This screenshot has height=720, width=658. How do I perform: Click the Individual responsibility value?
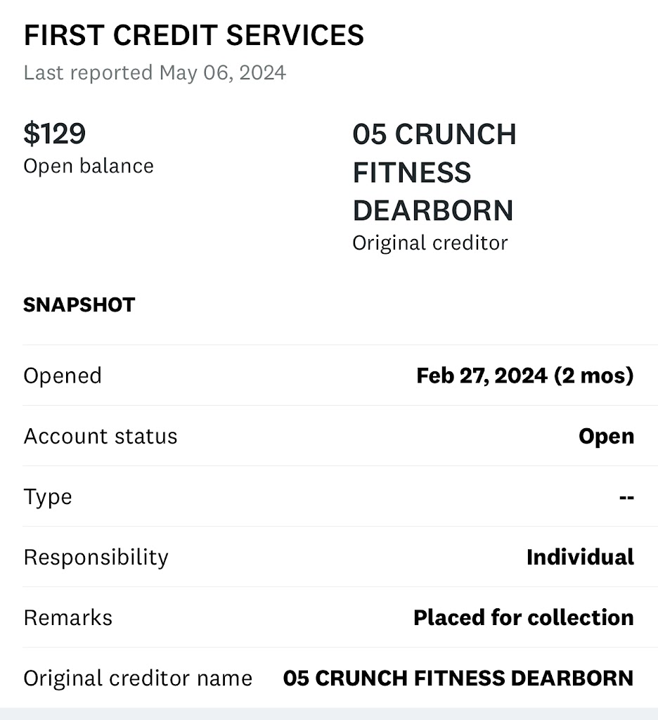580,557
